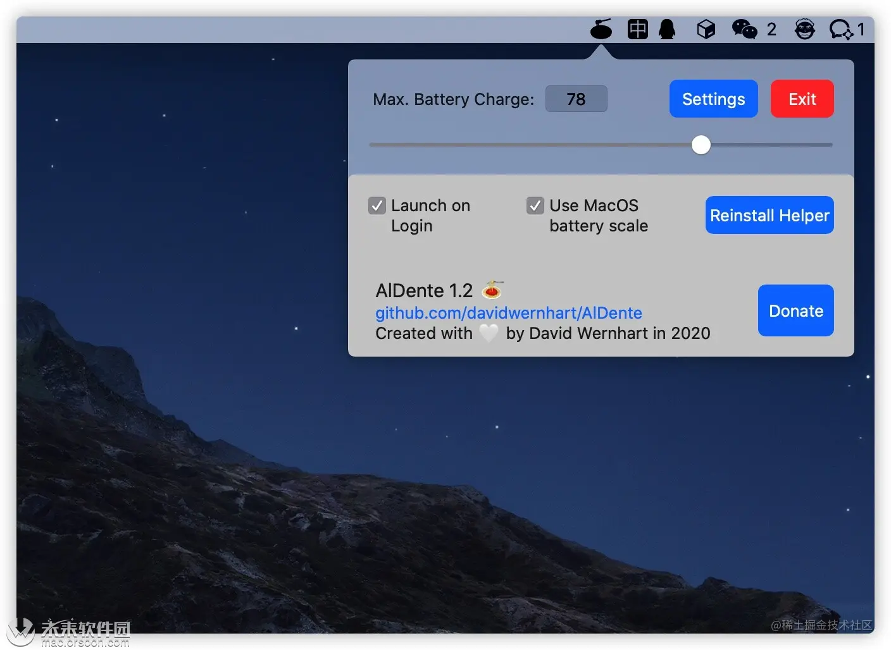Screen dimensions: 891x650
Task: Click the blue Donate button
Action: (x=795, y=310)
